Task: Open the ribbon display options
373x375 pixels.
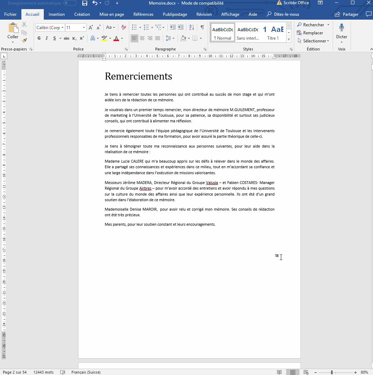Action: click(x=320, y=3)
